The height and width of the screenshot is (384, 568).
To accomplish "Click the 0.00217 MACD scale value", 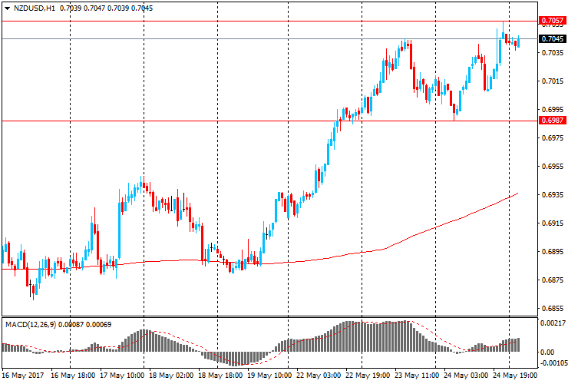I will [553, 323].
